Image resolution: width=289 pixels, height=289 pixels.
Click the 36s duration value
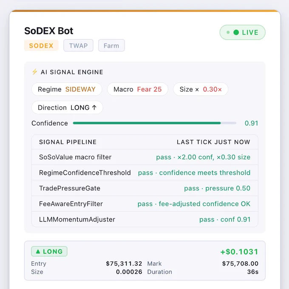pyautogui.click(x=253, y=272)
